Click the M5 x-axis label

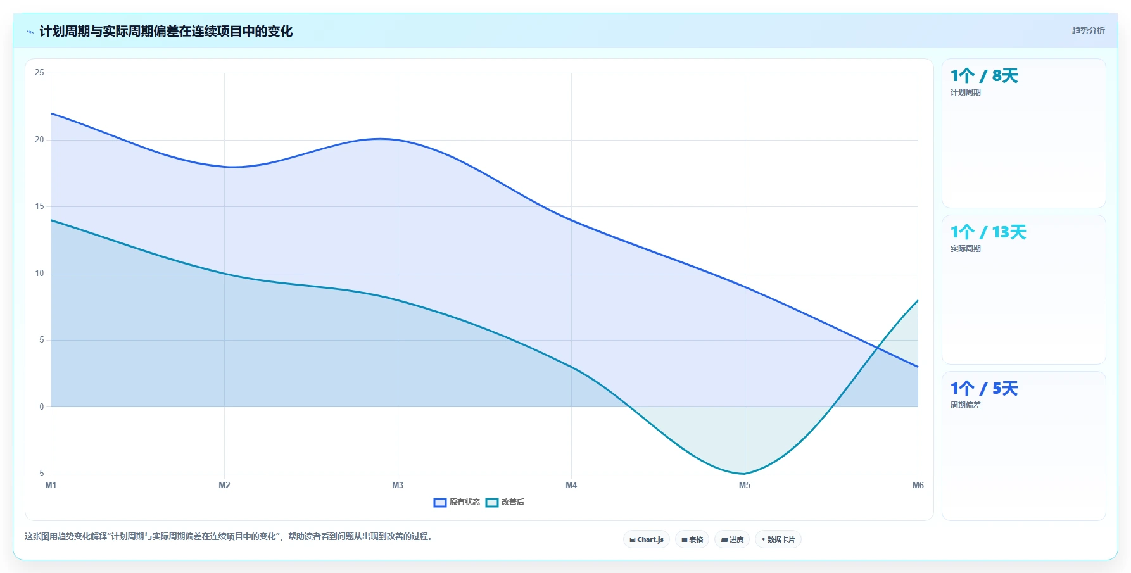click(745, 485)
